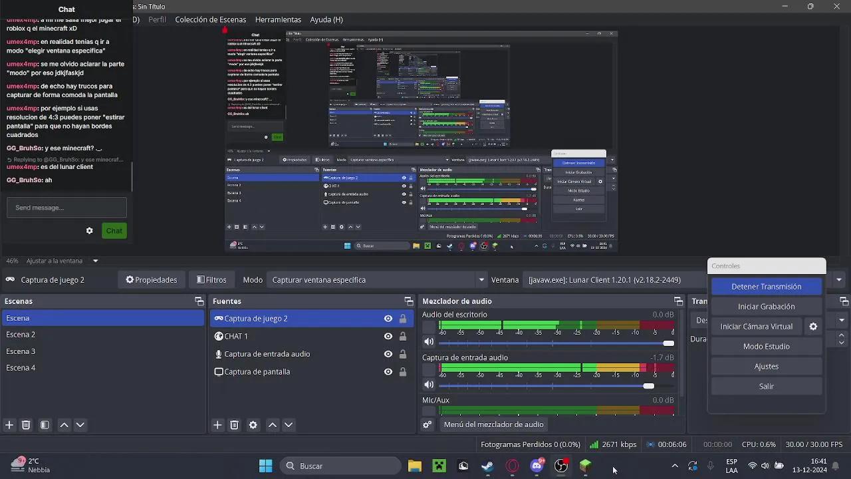Open Filtros for the selected source

tap(211, 280)
